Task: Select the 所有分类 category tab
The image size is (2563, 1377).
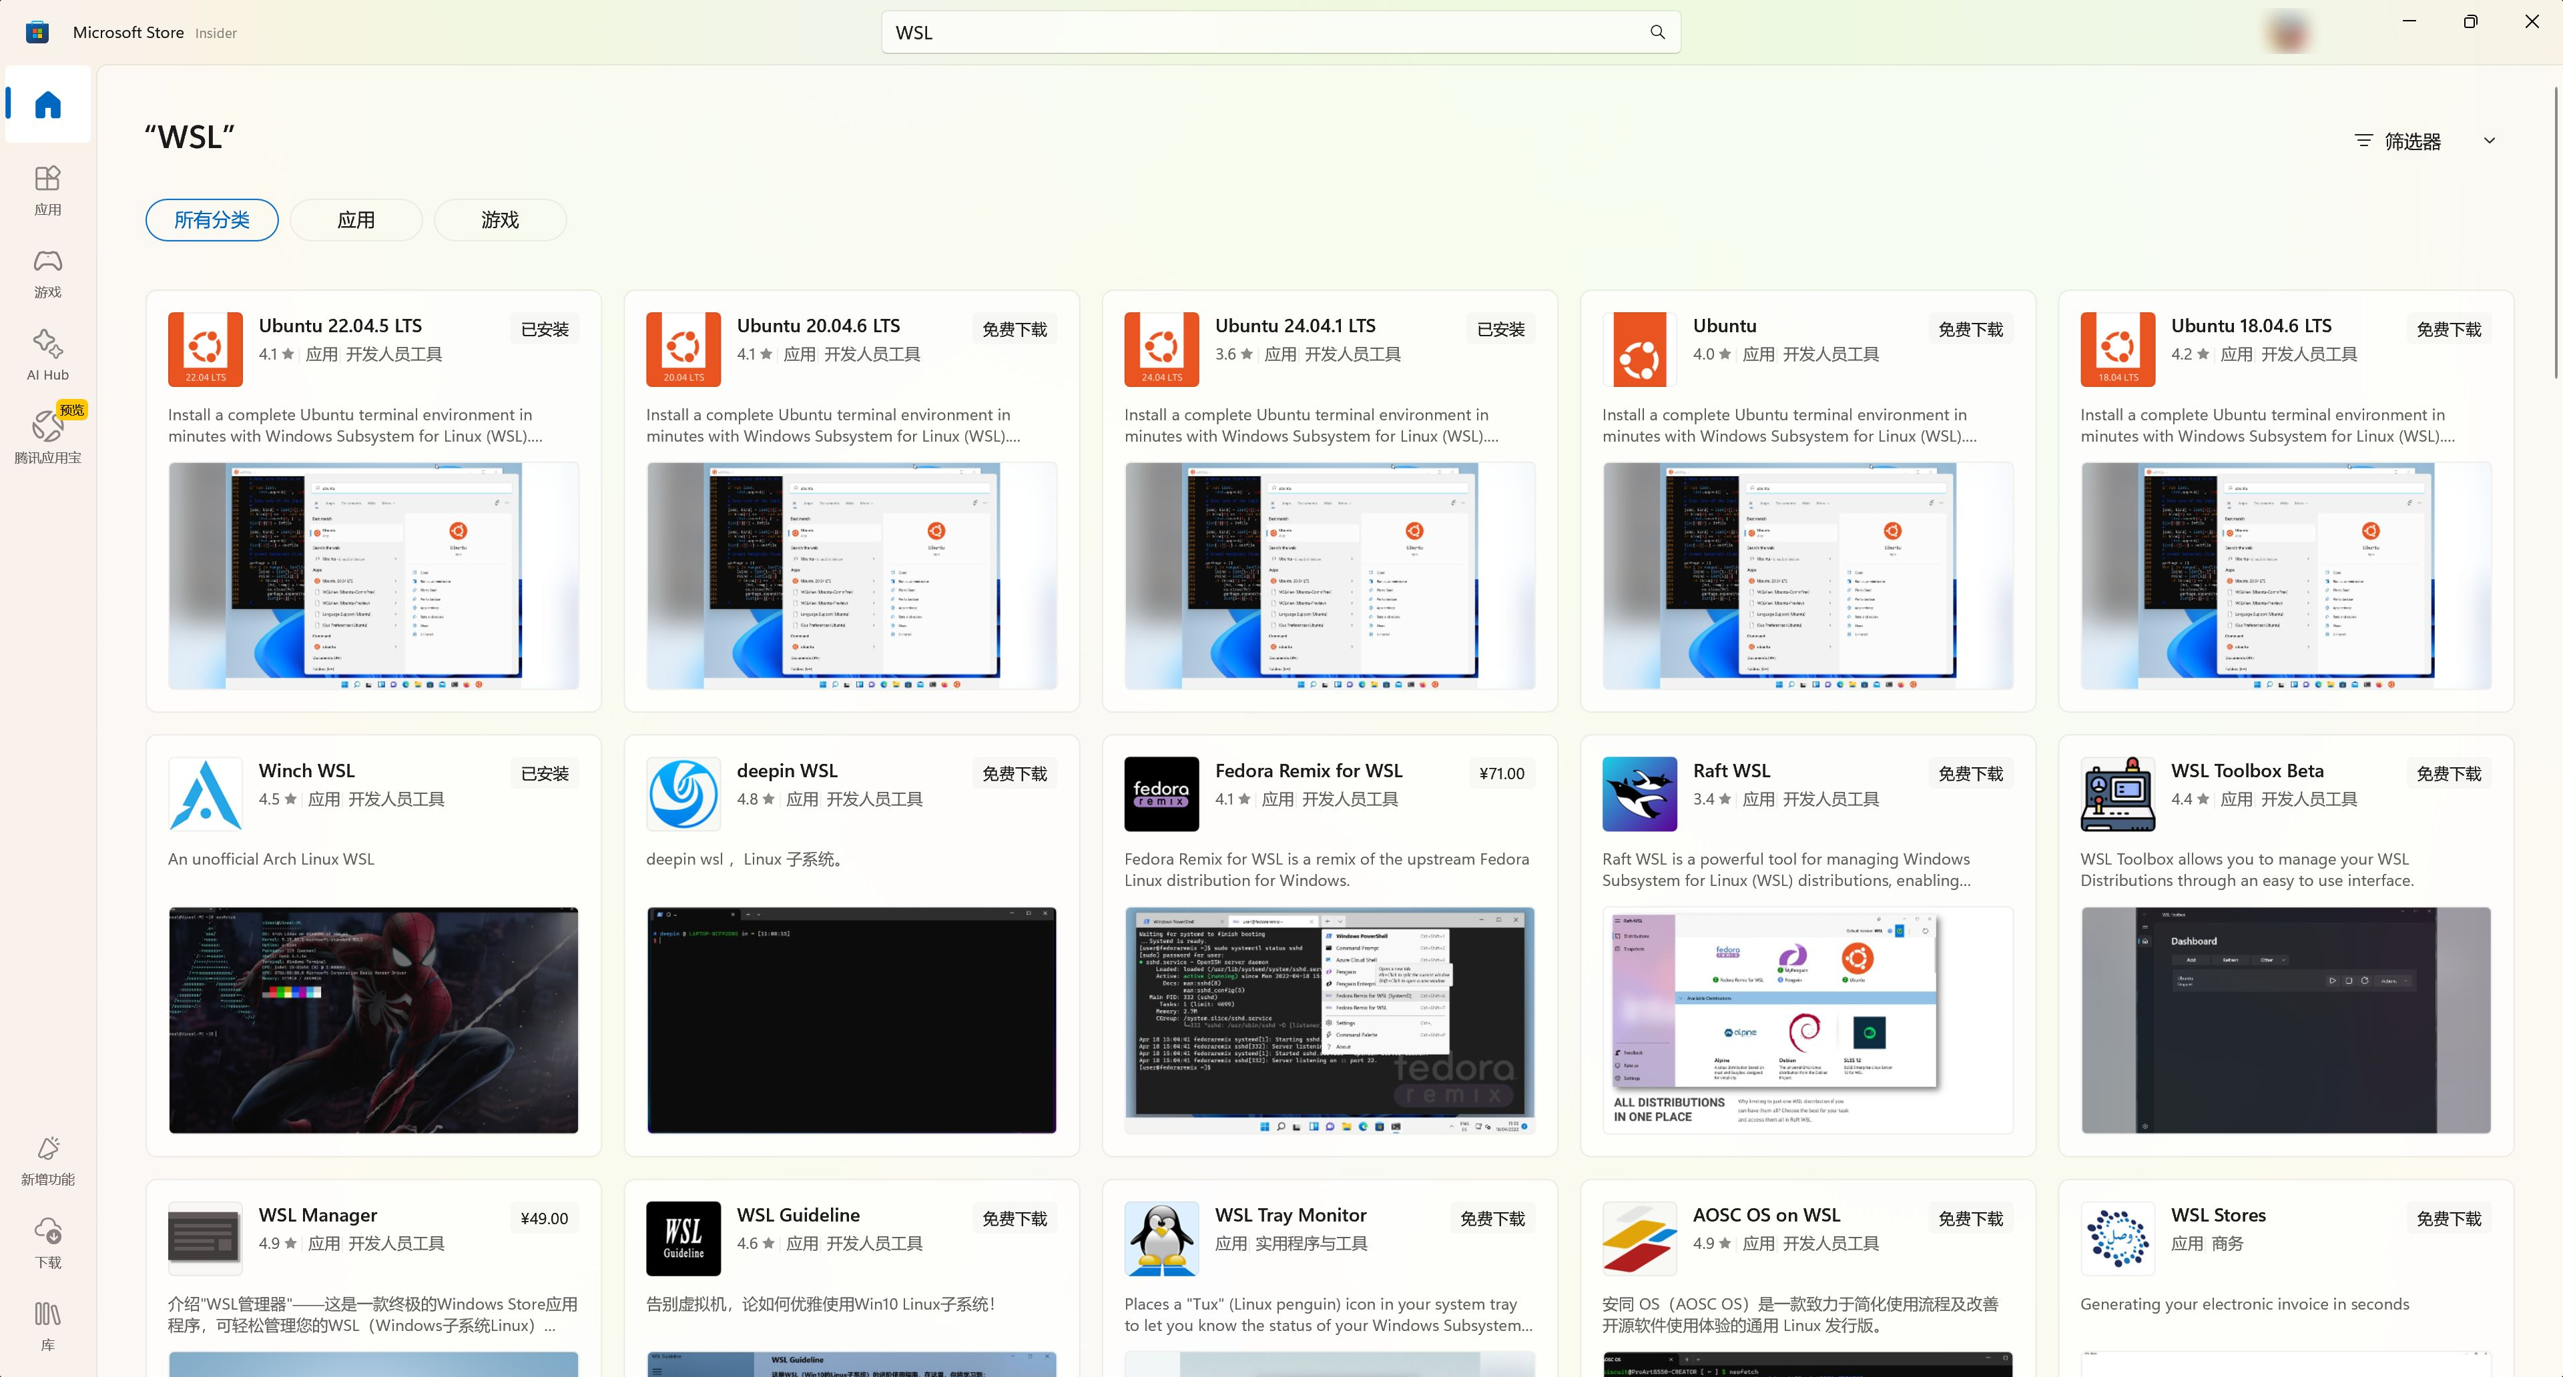Action: (x=212, y=219)
